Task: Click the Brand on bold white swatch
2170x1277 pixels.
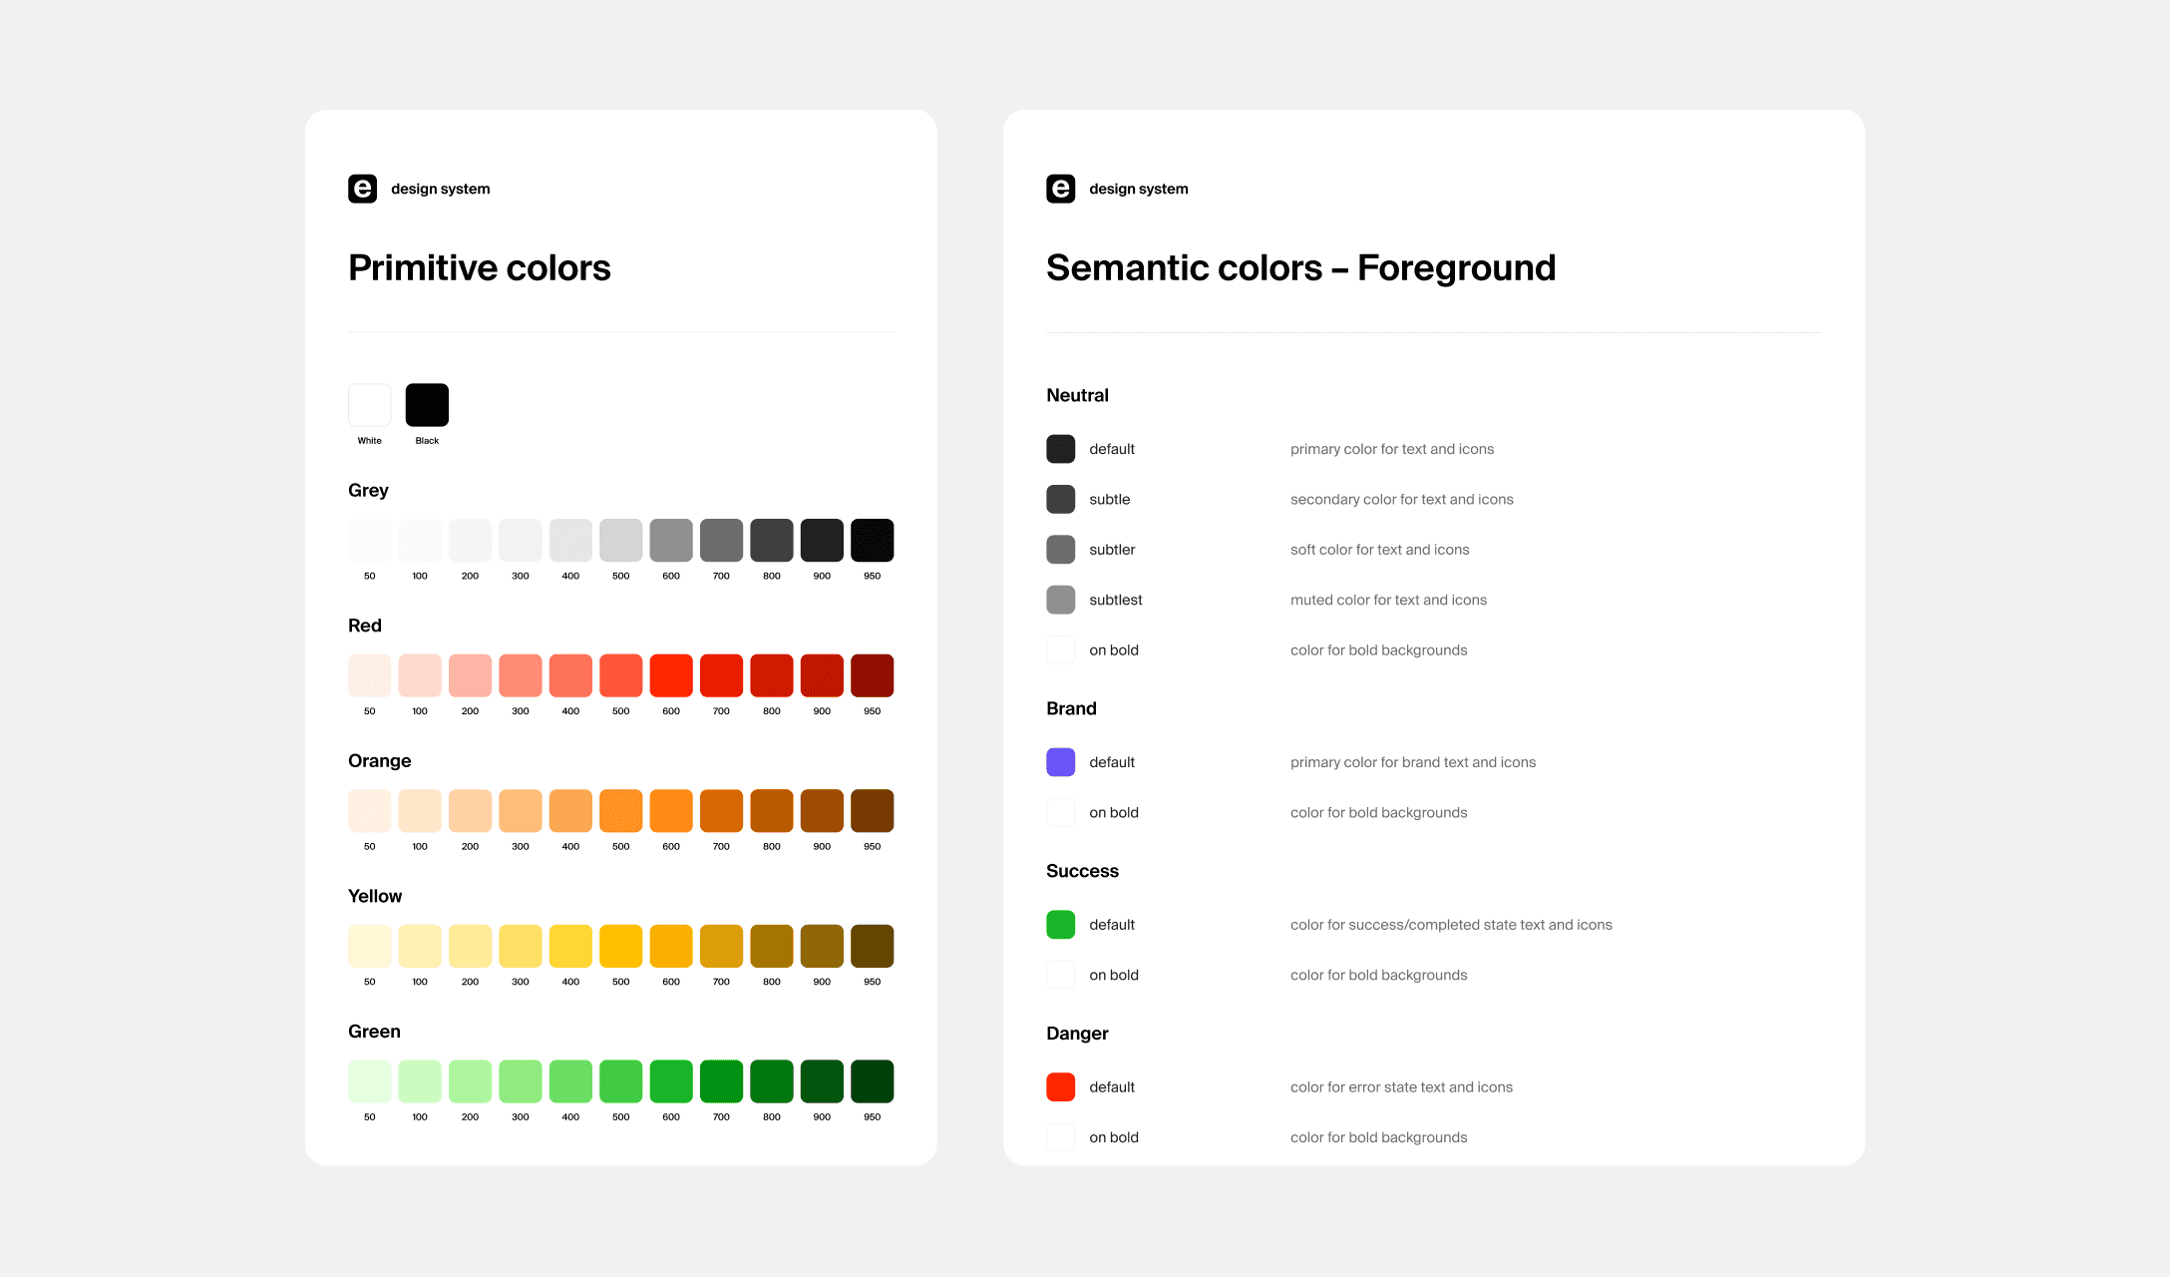Action: tap(1060, 812)
